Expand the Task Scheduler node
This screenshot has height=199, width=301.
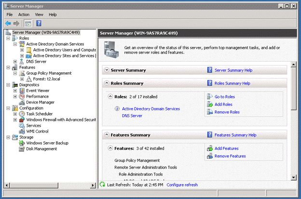tap(15, 114)
